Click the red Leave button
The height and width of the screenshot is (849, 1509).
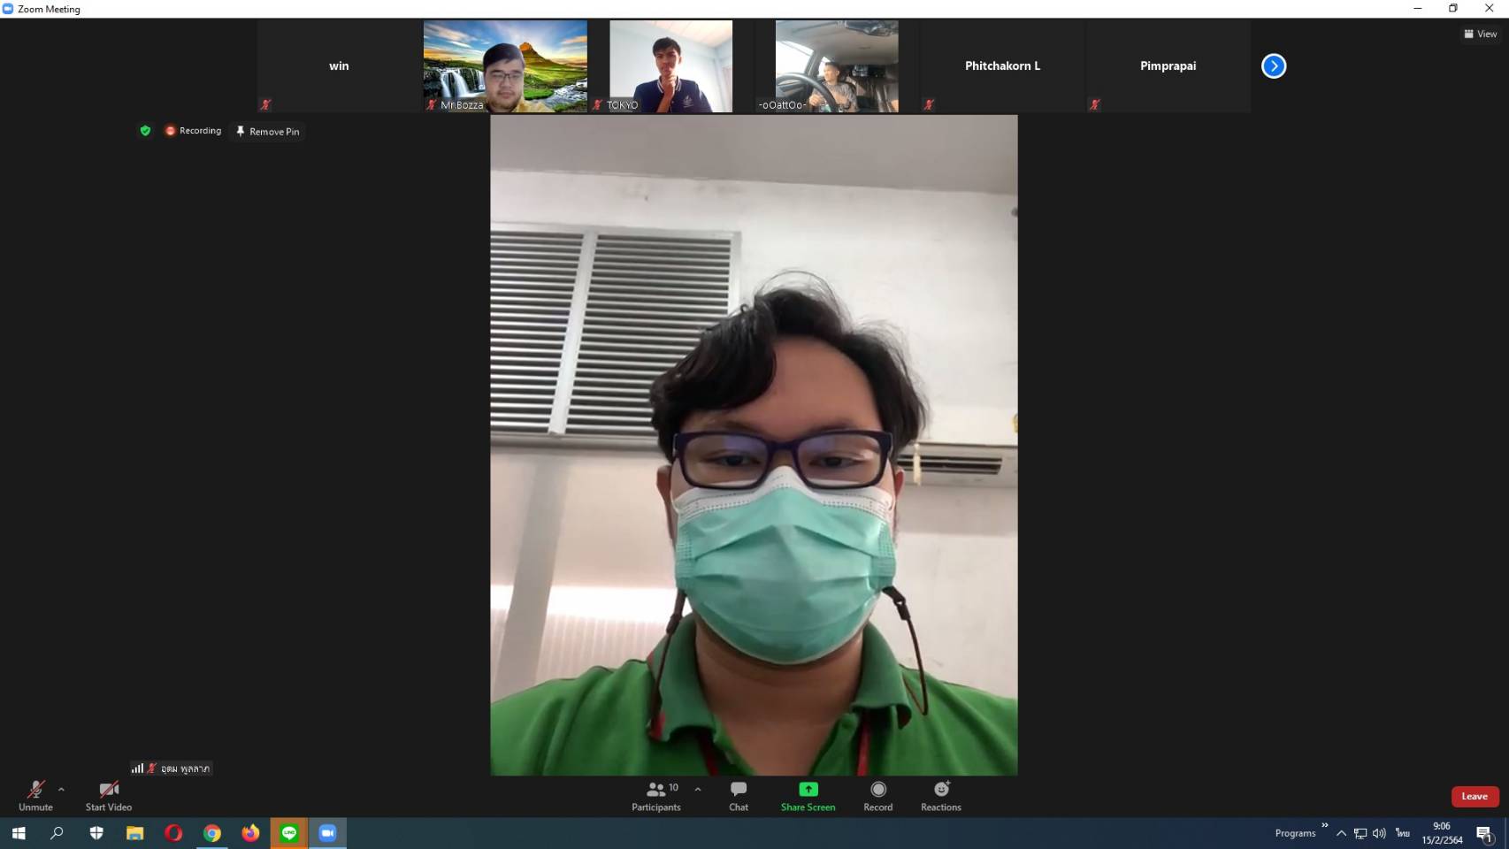point(1474,796)
